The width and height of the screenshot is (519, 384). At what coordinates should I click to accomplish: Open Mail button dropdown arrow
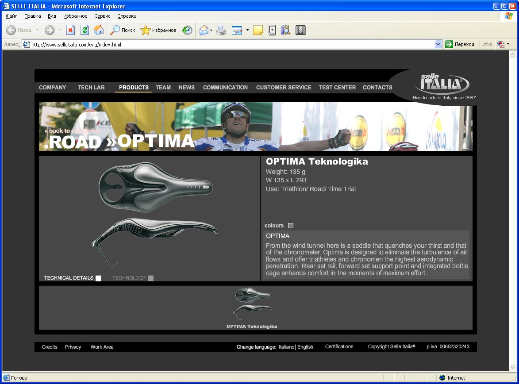(x=211, y=30)
